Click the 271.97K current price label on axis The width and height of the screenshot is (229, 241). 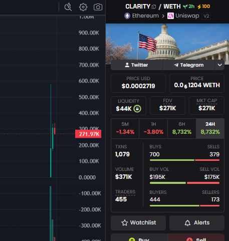88,134
